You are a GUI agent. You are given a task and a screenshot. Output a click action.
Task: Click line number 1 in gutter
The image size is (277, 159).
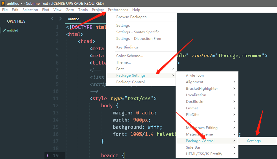point(57,27)
